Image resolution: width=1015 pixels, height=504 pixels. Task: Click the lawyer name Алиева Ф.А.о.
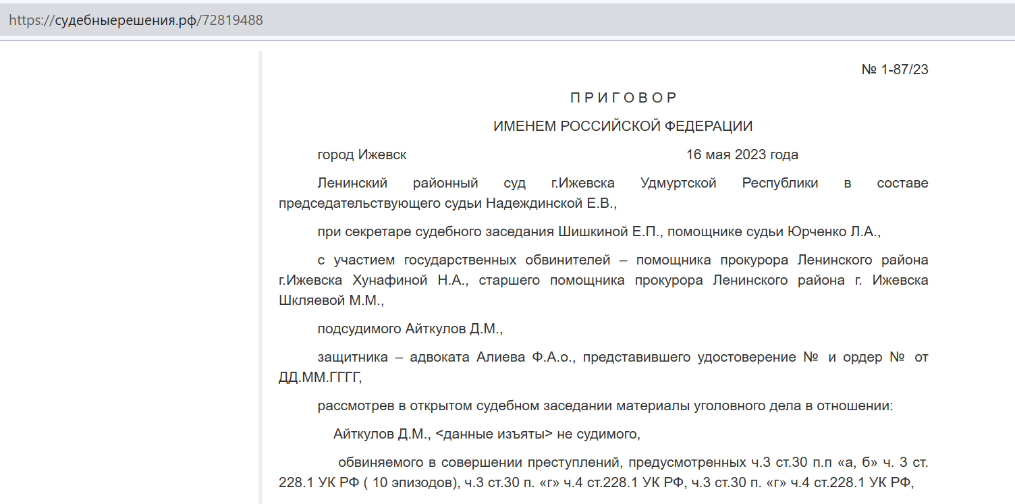pos(525,357)
